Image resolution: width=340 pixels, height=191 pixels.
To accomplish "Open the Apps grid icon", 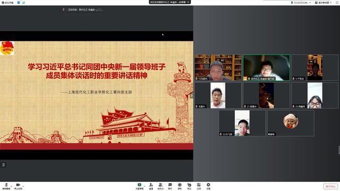I will click(199, 185).
